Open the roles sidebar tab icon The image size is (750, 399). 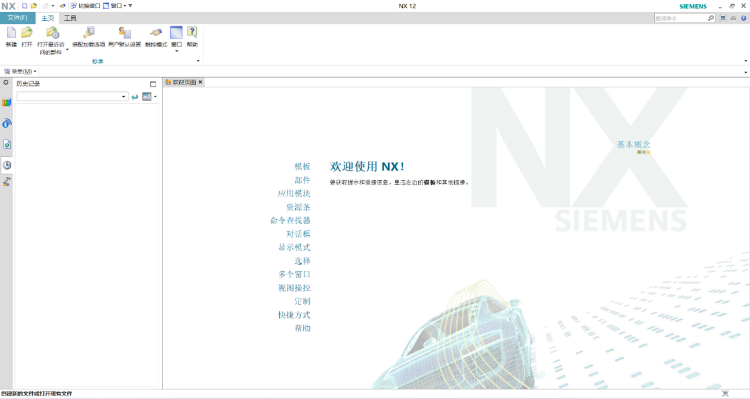pos(7,182)
